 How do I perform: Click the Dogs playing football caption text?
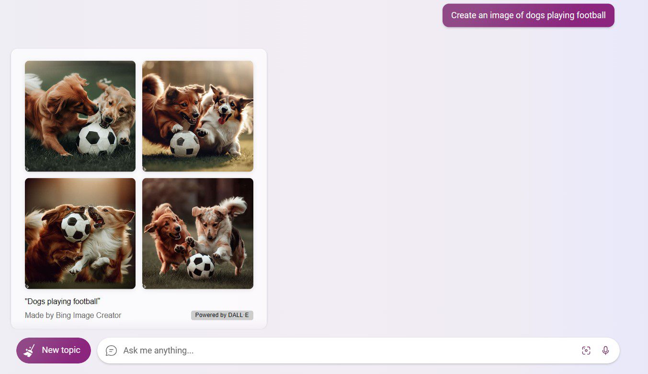pyautogui.click(x=63, y=301)
